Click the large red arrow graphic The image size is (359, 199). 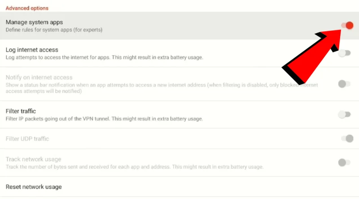[x=310, y=56]
